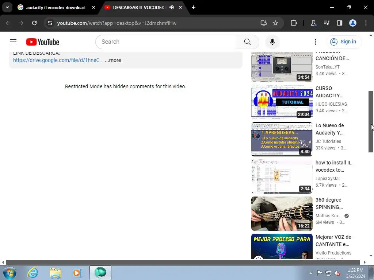Click the vertical scrollbar down arrow
The height and width of the screenshot is (280, 374).
(x=371, y=256)
